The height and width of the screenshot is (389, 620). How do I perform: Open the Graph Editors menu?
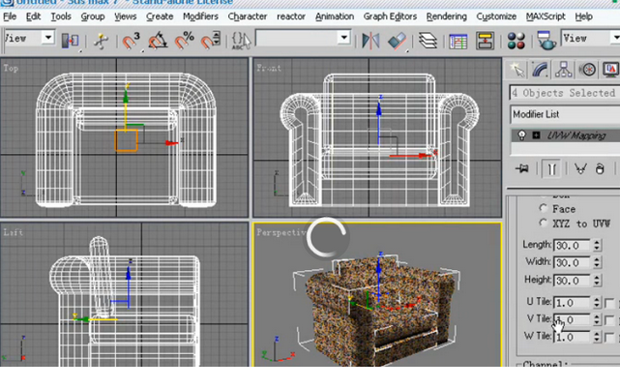tap(390, 16)
